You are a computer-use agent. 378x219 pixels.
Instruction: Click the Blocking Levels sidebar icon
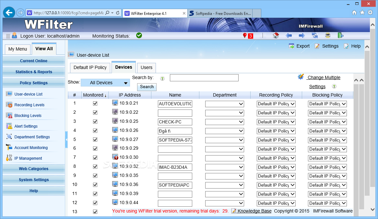(x=9, y=115)
